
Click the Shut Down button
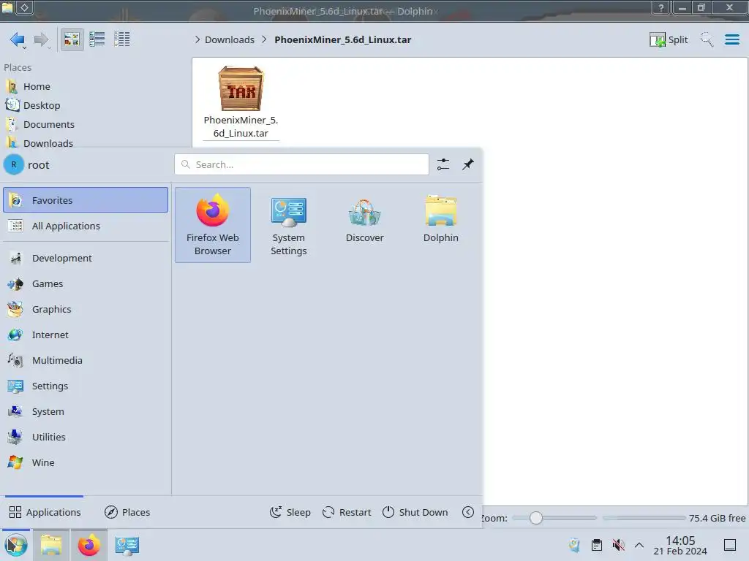pyautogui.click(x=415, y=512)
